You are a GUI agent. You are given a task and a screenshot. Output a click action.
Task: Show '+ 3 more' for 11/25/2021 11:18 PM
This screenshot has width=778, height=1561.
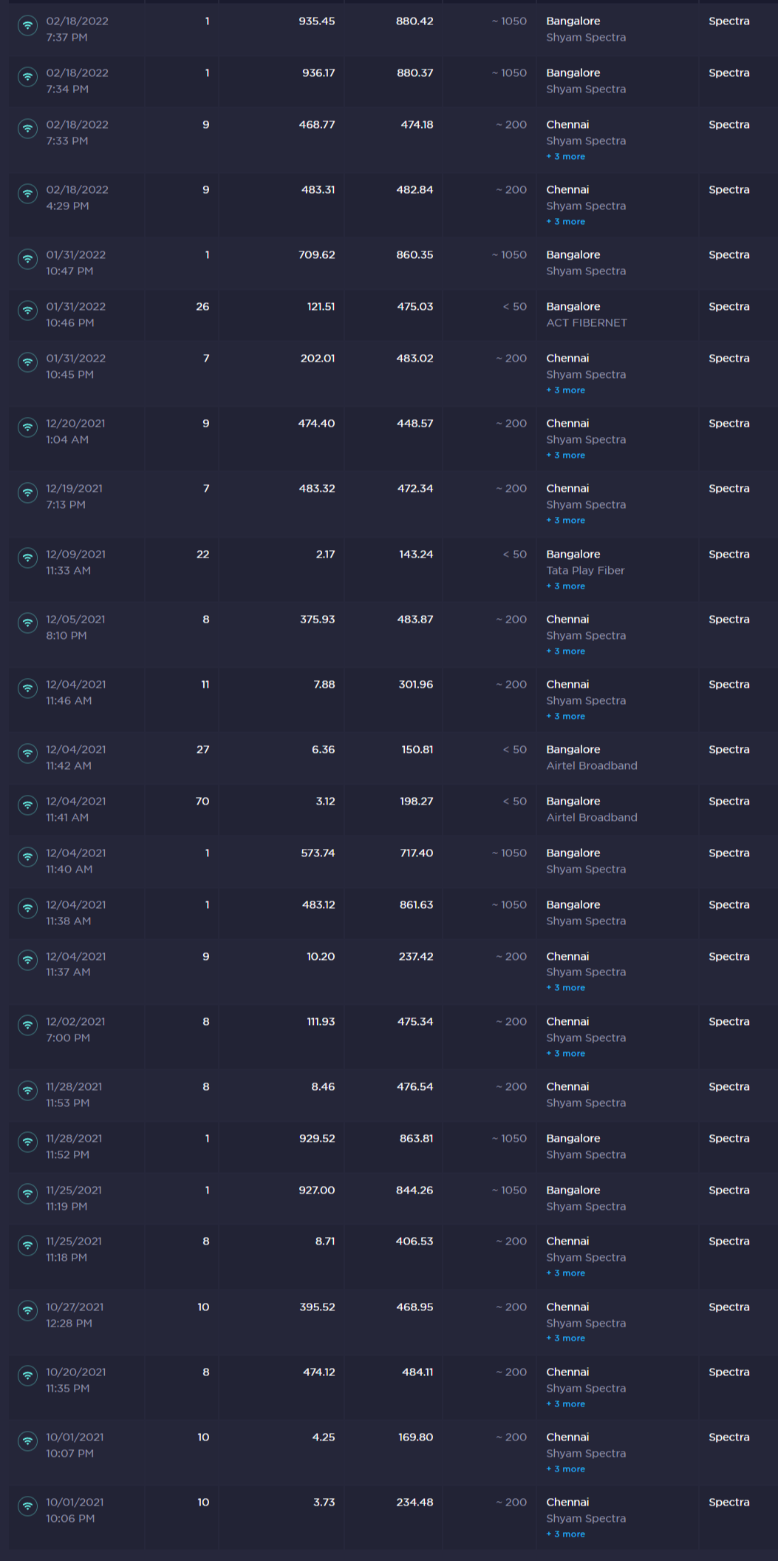(565, 1273)
